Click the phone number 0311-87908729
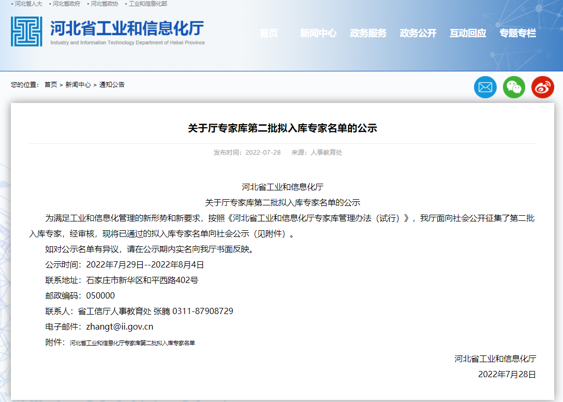 203,311
